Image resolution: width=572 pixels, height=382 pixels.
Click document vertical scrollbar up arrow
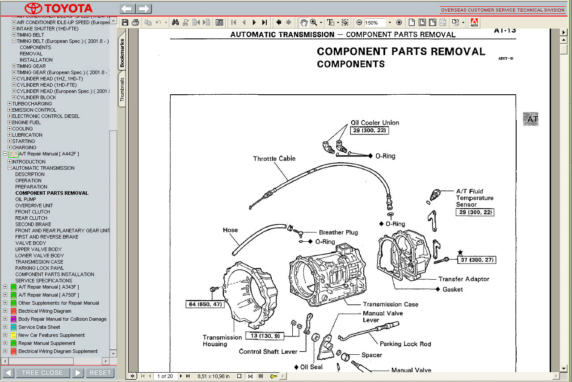564,39
